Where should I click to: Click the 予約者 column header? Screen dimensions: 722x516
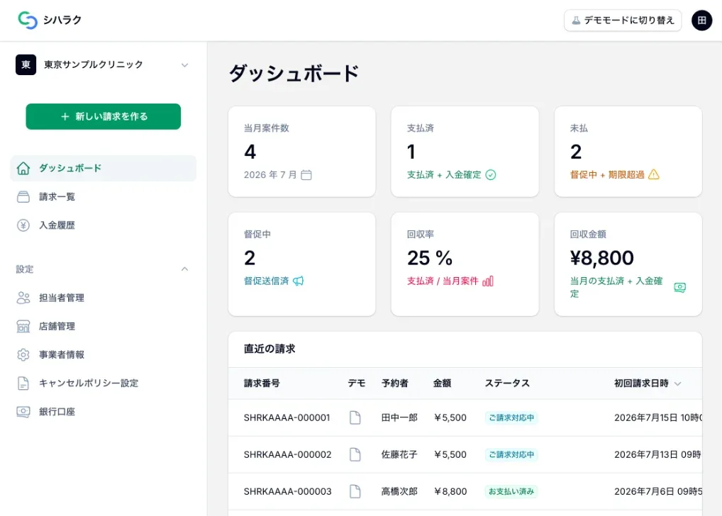(394, 383)
